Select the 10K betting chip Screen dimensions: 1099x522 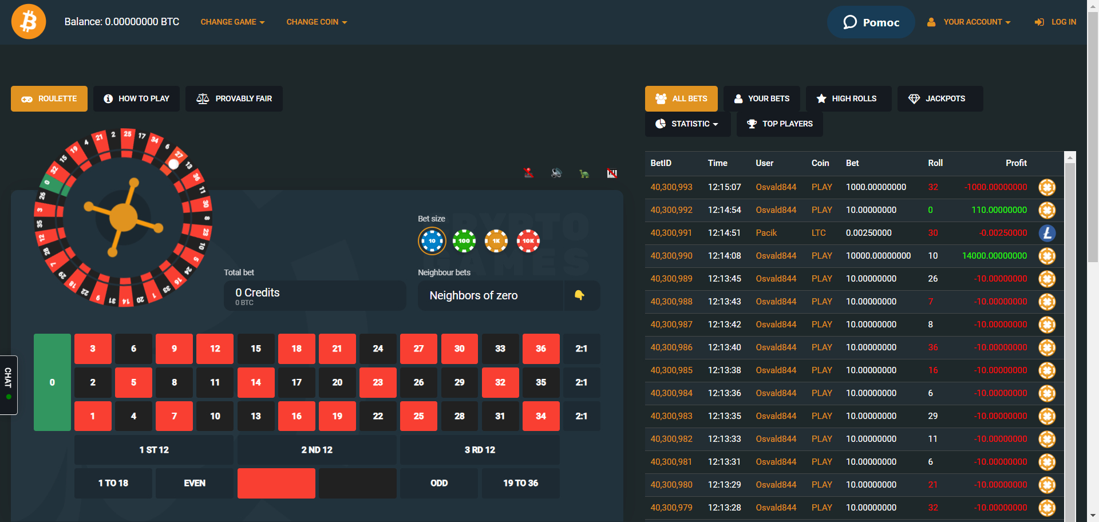pyautogui.click(x=528, y=241)
